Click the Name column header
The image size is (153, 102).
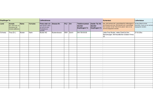click(x=24, y=27)
